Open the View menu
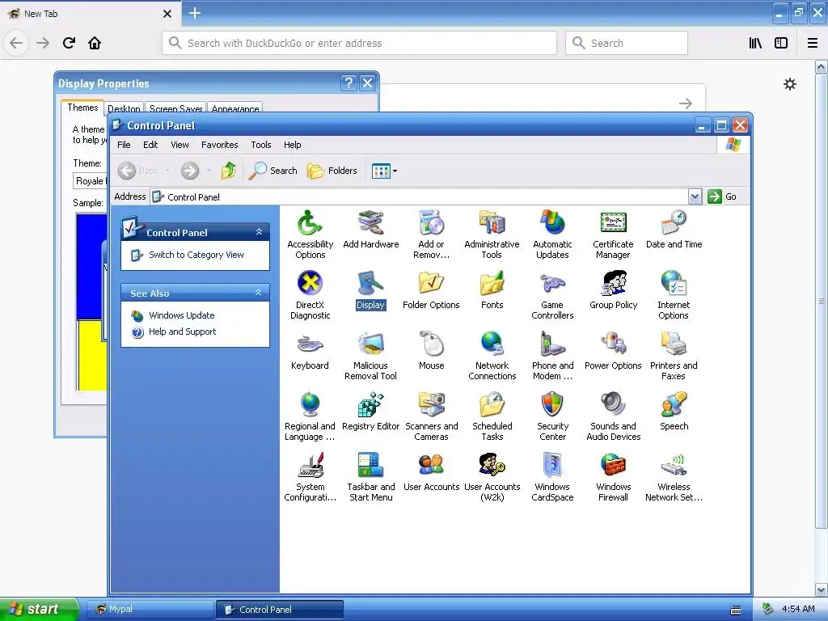Image resolution: width=828 pixels, height=621 pixels. (x=180, y=145)
